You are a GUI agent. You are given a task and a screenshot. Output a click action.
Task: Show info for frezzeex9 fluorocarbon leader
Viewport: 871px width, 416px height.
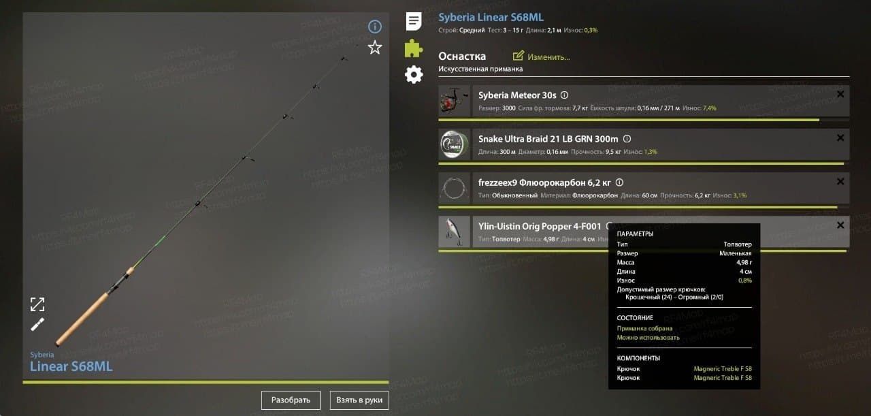pyautogui.click(x=619, y=182)
